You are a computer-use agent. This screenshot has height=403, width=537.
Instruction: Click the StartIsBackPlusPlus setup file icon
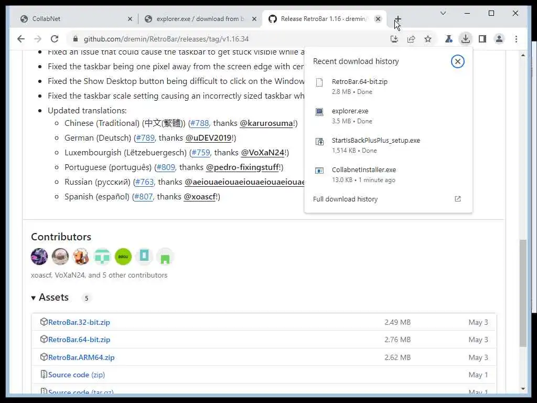click(319, 141)
